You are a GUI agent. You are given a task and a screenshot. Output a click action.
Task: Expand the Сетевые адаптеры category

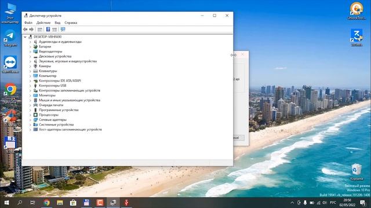pos(30,120)
